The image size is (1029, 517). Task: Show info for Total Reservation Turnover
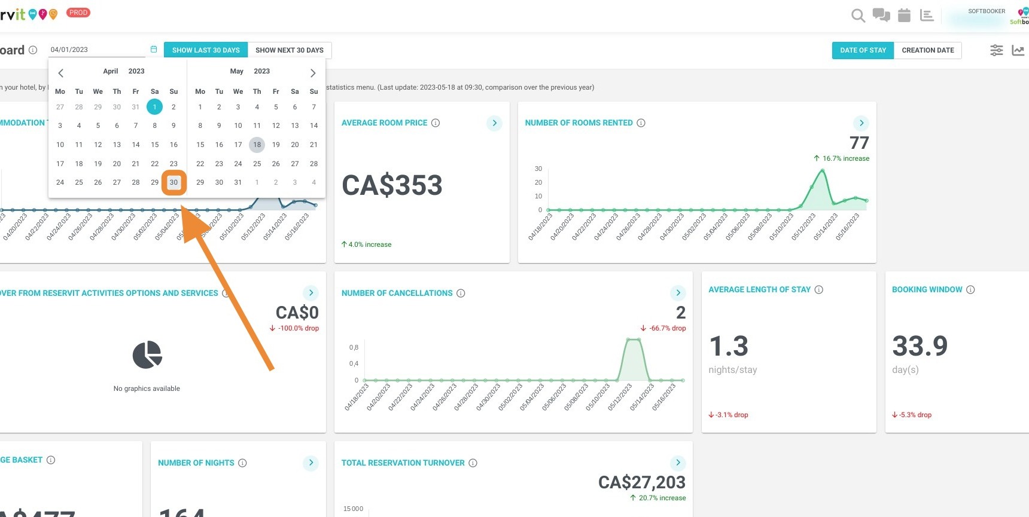coord(473,463)
